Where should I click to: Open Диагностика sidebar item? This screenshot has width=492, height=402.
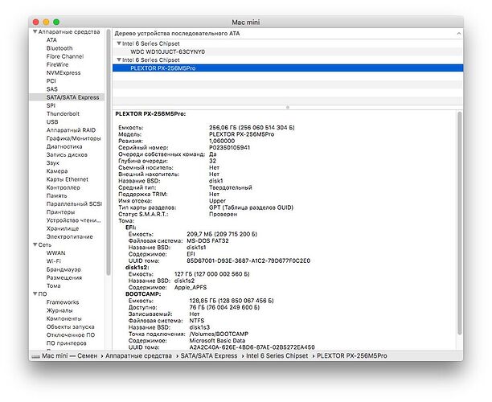pos(64,146)
